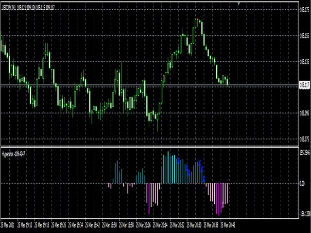Click the 25 Mar 19:42 time label
The width and height of the screenshot is (311, 233).
[x=93, y=225]
